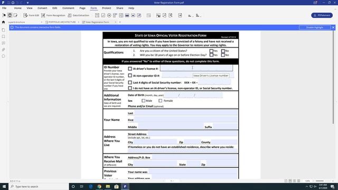Image resolution: width=338 pixels, height=190 pixels.
Task: Open the Comments side panel
Action: pyautogui.click(x=3, y=43)
